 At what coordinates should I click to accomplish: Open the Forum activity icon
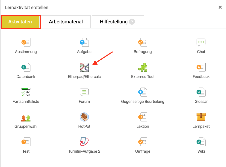pyautogui.click(x=84, y=92)
